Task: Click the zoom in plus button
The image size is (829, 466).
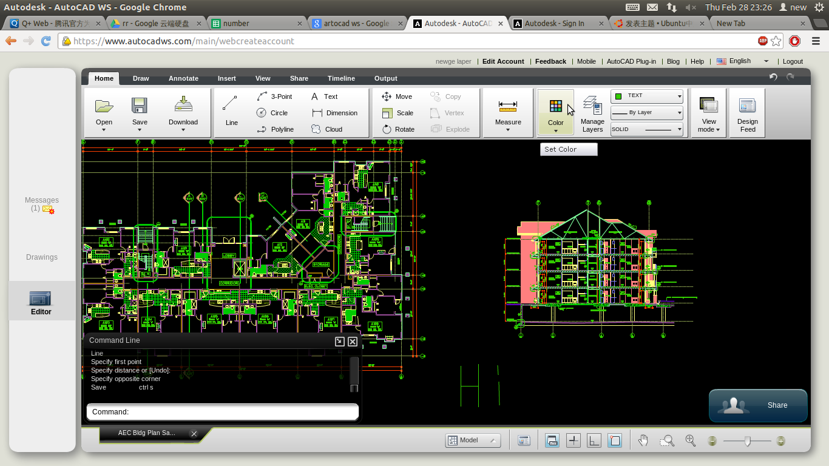Action: click(781, 441)
